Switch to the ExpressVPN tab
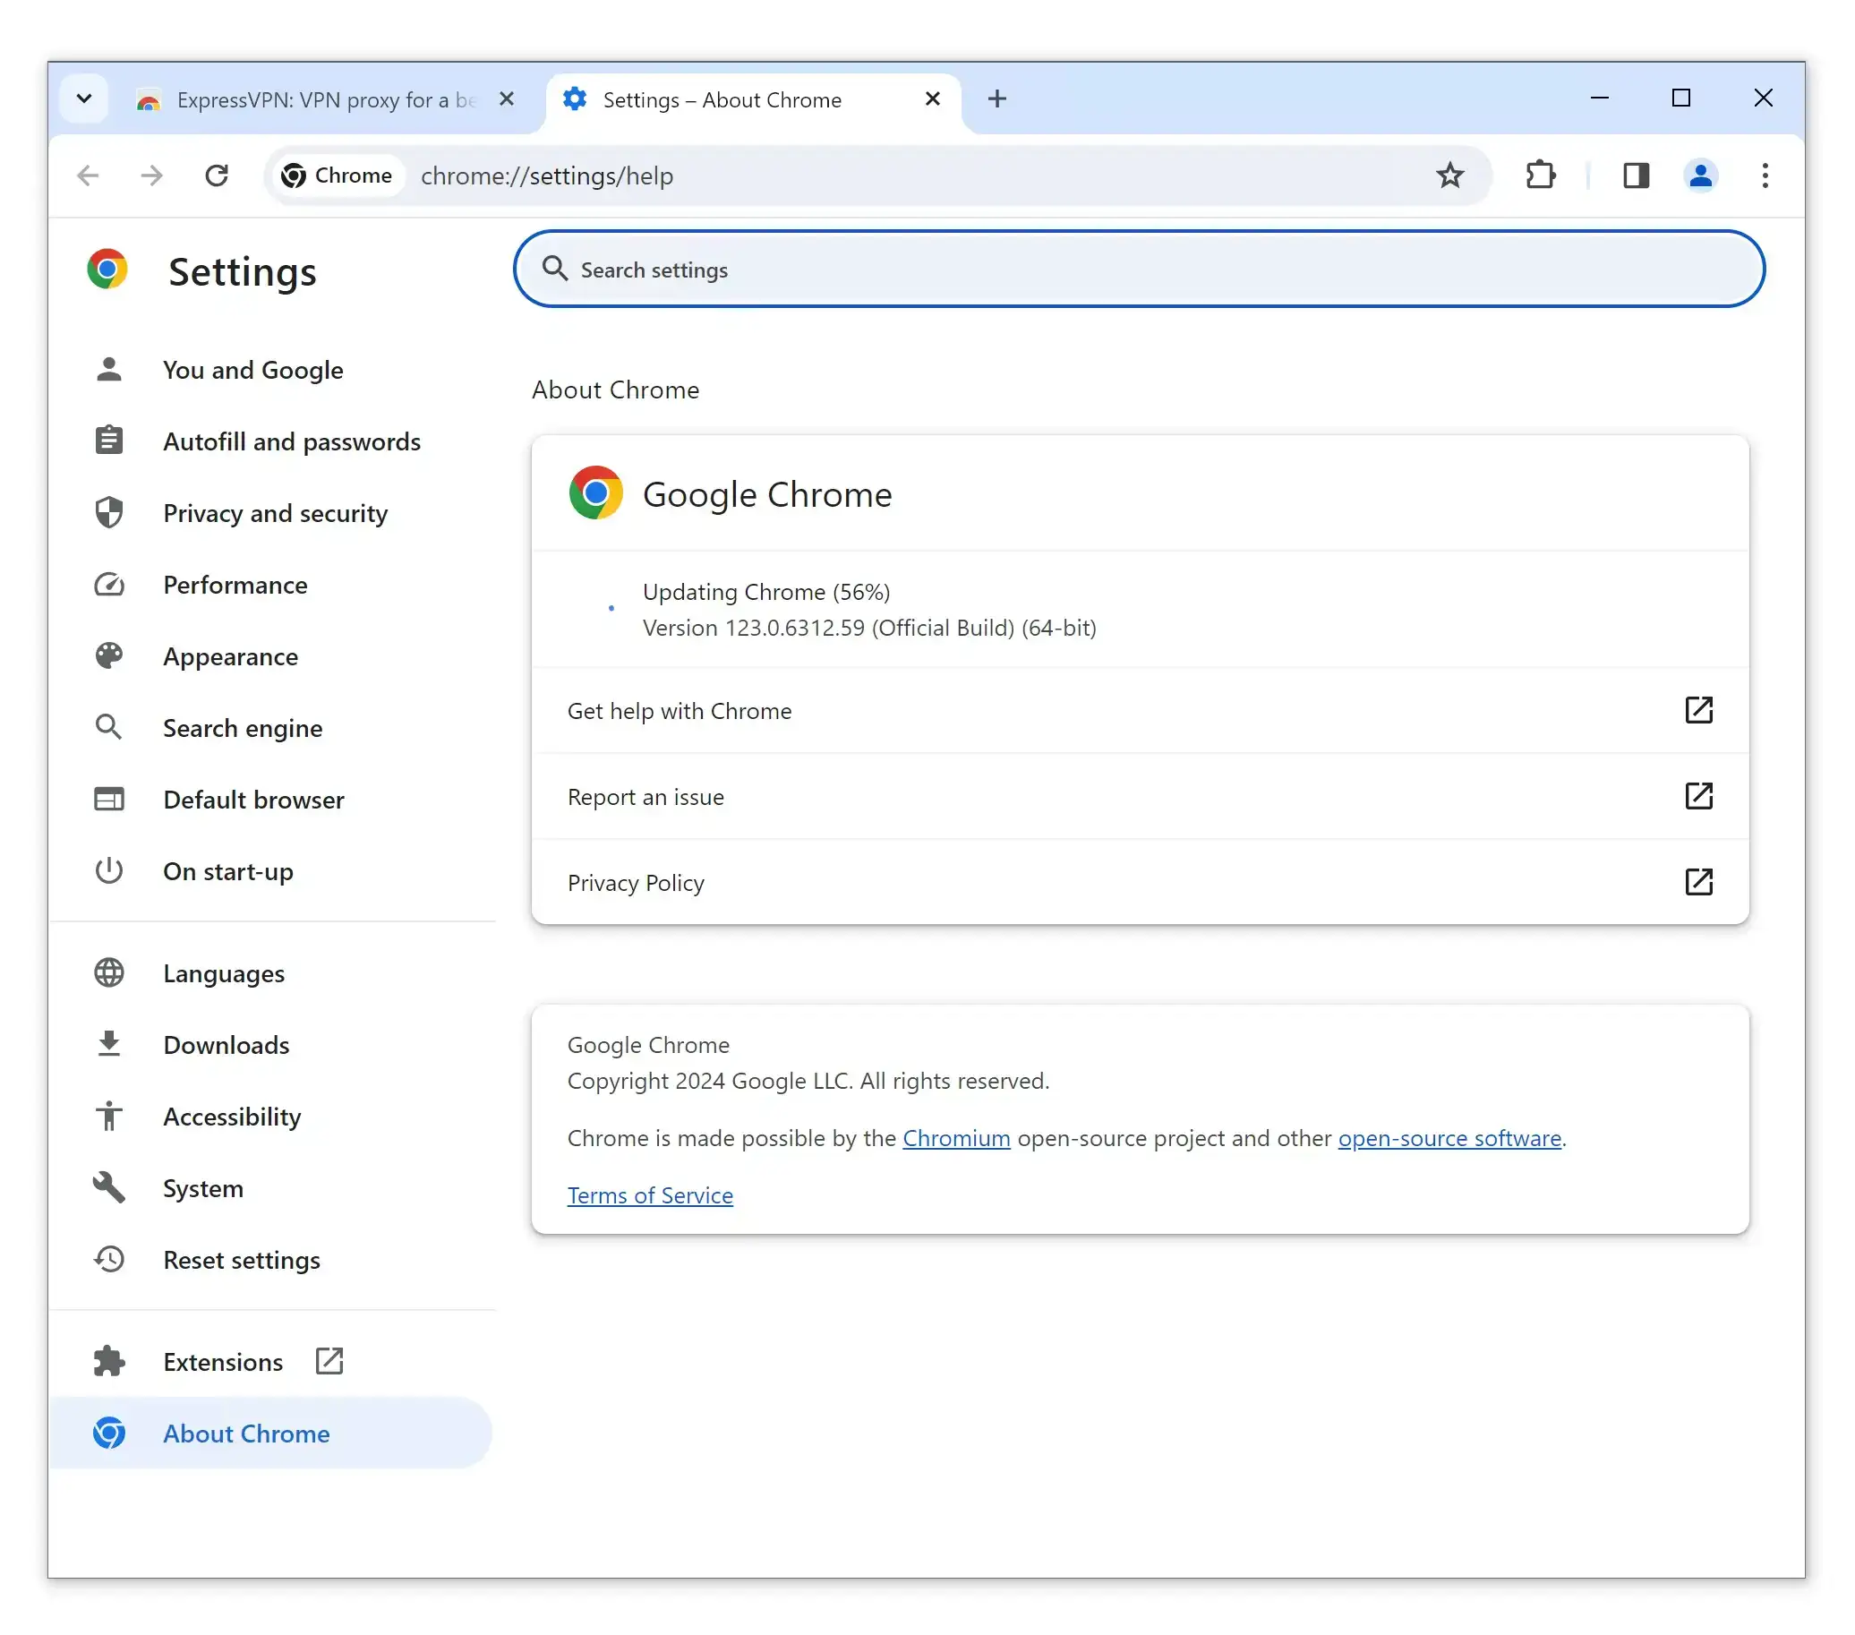The width and height of the screenshot is (1855, 1635). 326,100
